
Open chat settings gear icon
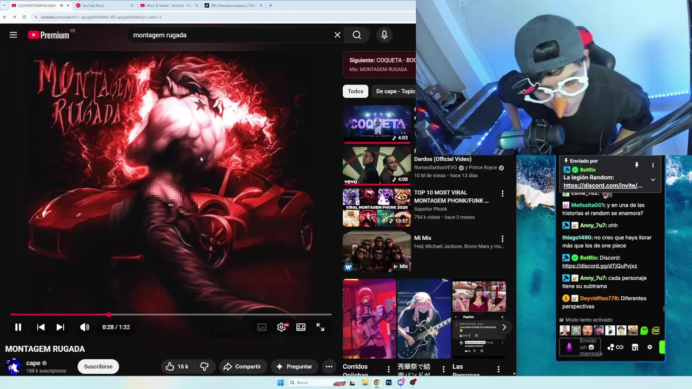pos(649,347)
